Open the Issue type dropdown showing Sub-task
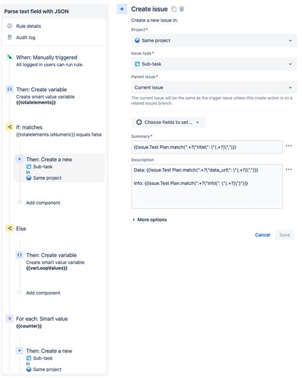The image size is (302, 378). tap(214, 64)
